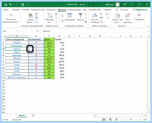Select the Цена cell 24,75
This screenshot has width=152, height=123.
(49, 58)
